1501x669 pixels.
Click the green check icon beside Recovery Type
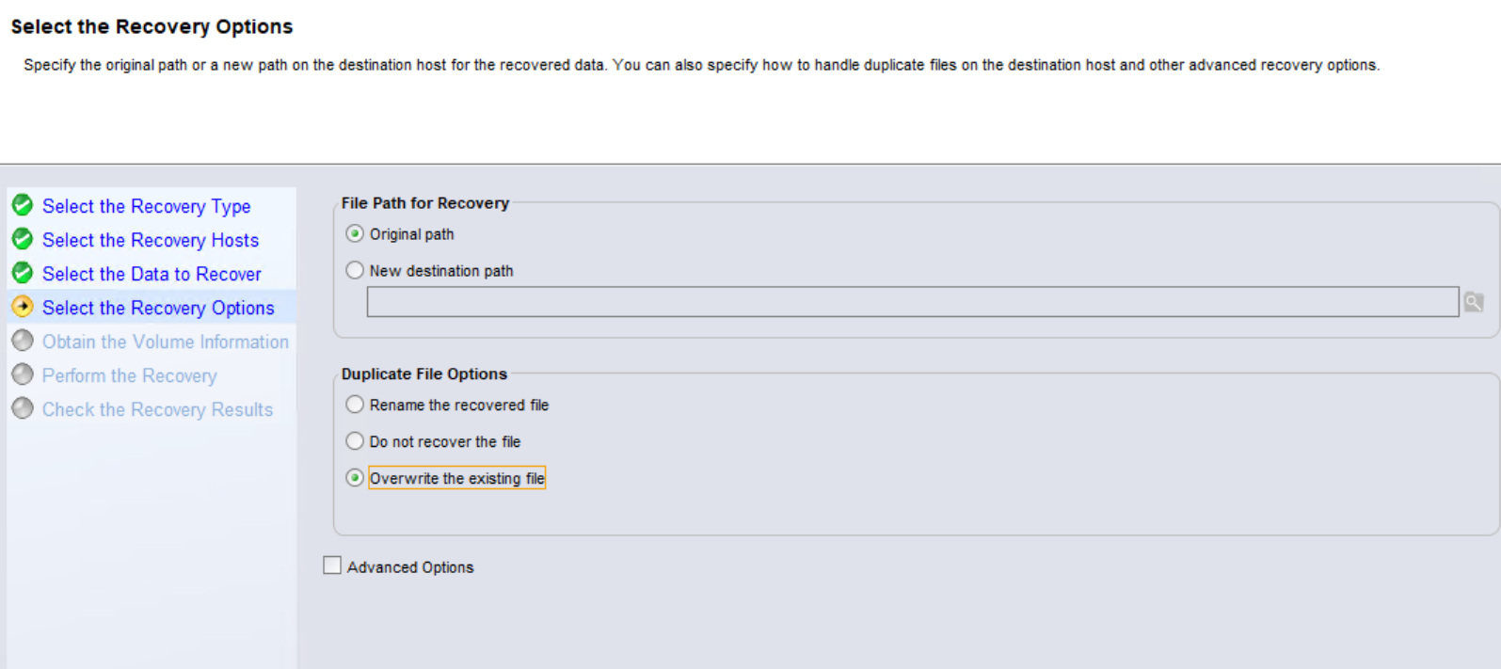coord(23,205)
